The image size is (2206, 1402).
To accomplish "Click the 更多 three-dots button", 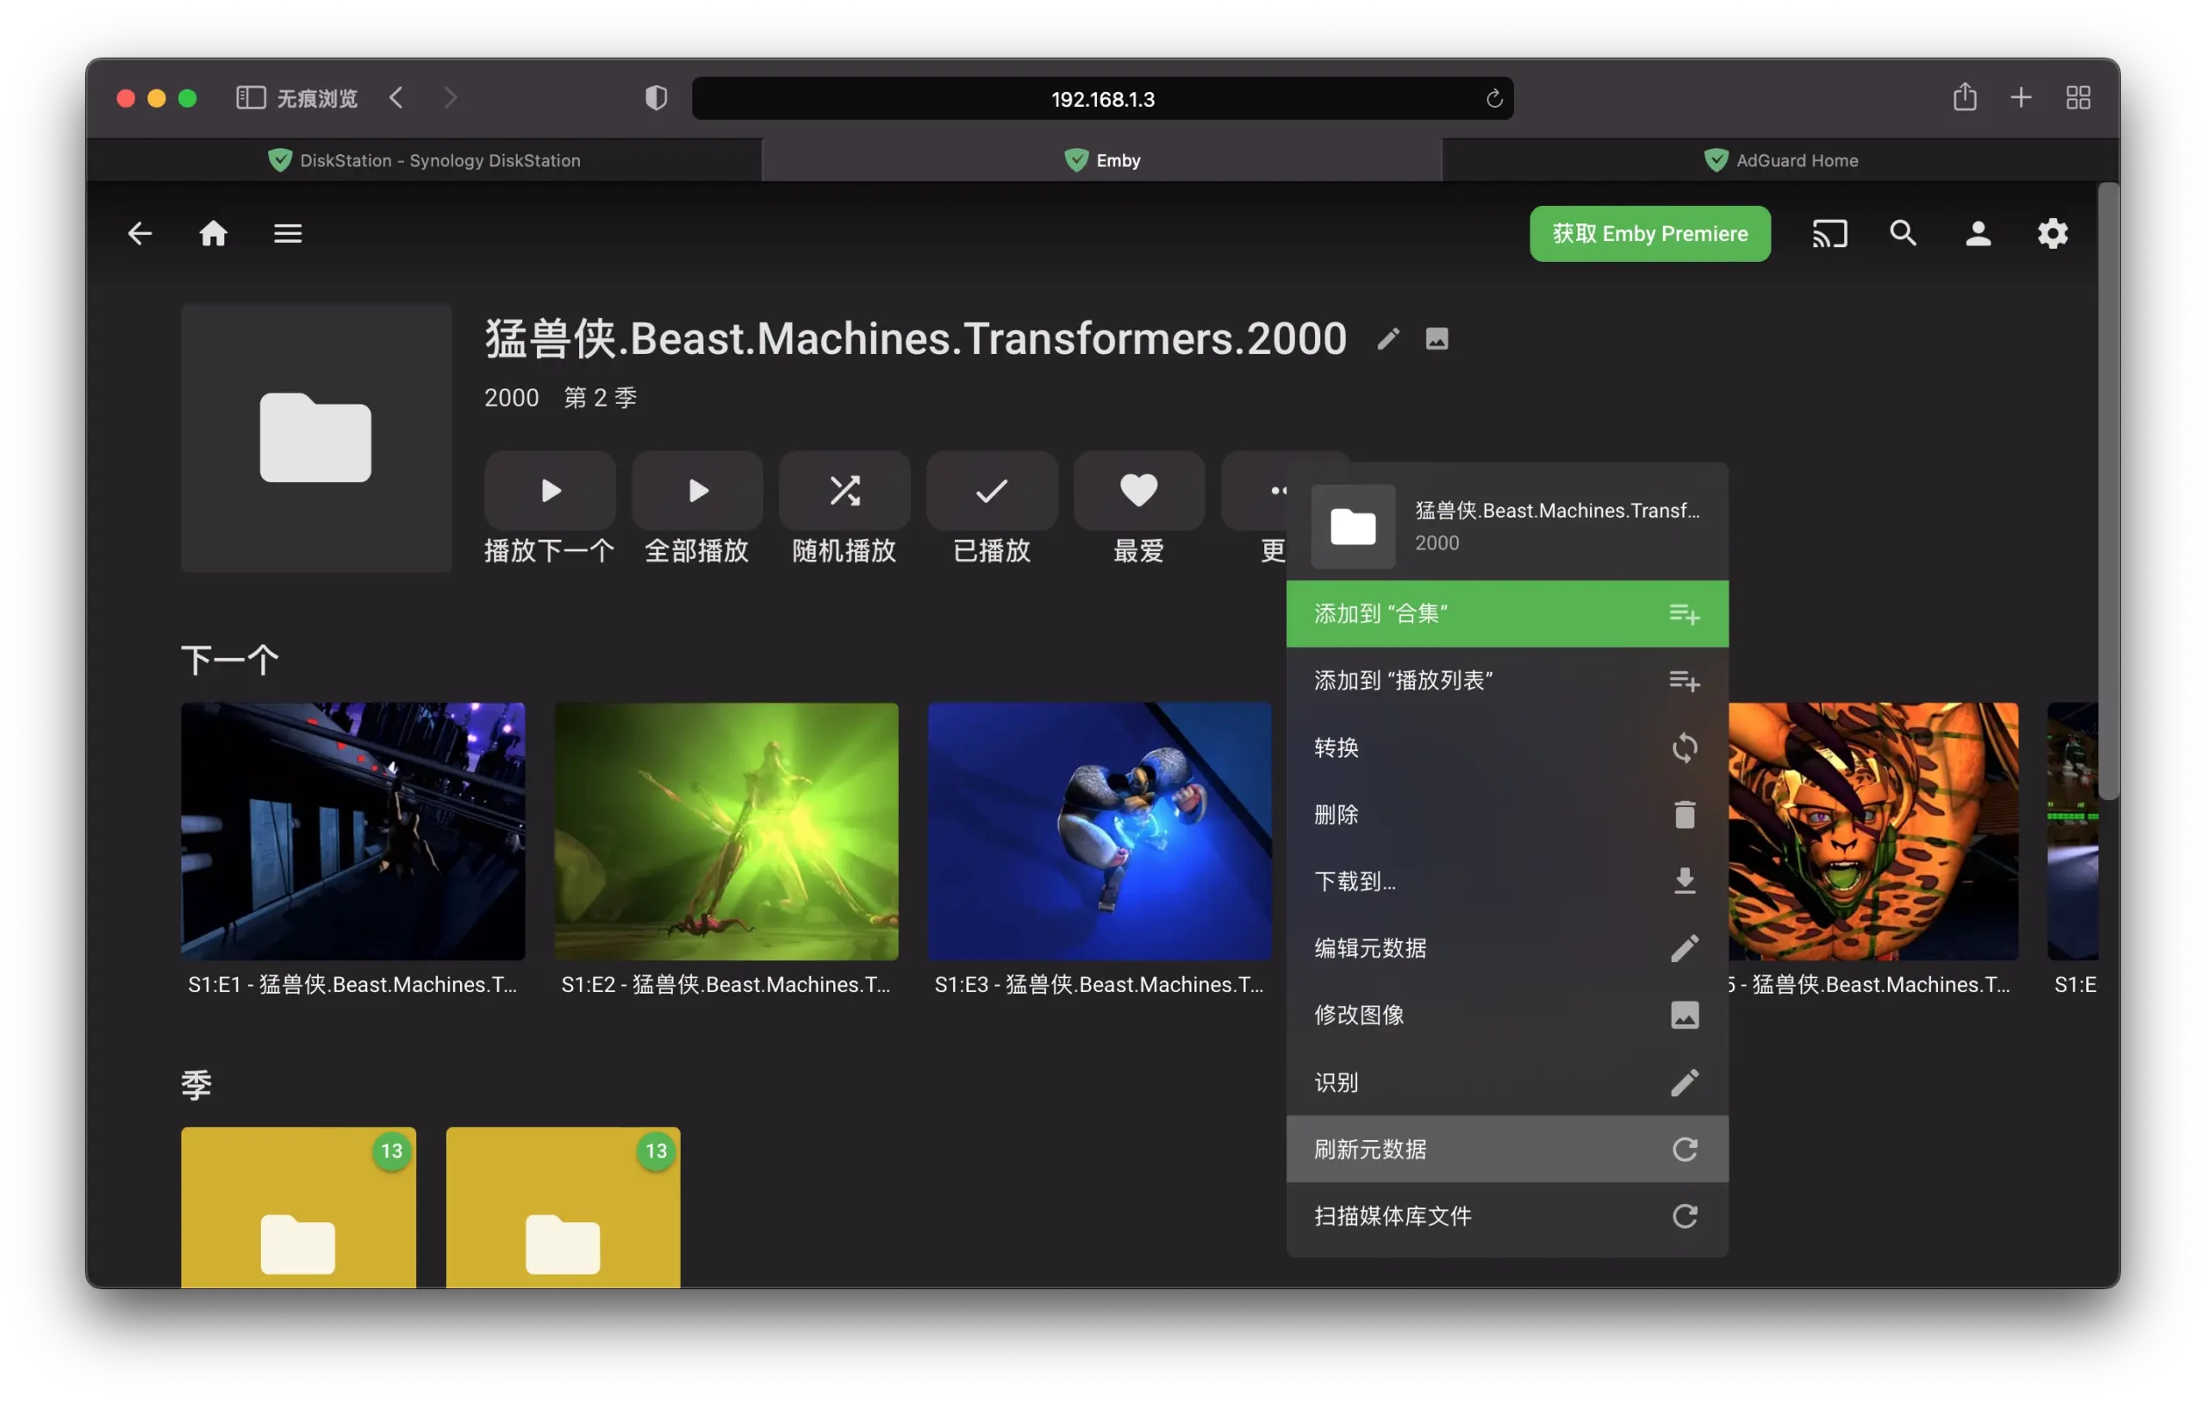I will [1255, 491].
